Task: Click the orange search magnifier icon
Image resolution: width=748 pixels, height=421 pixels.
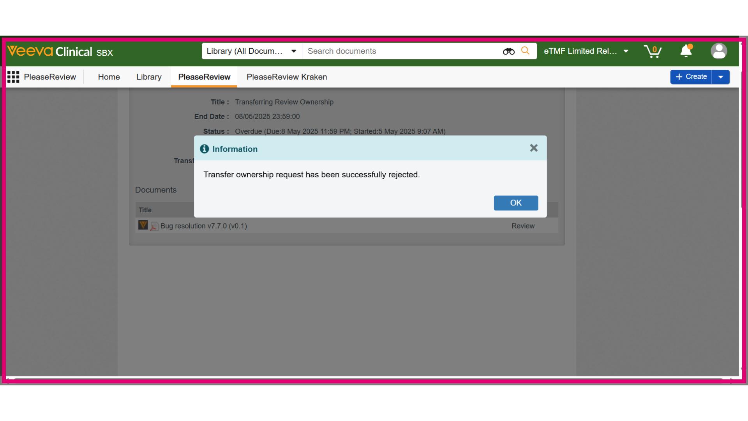Action: coord(525,51)
